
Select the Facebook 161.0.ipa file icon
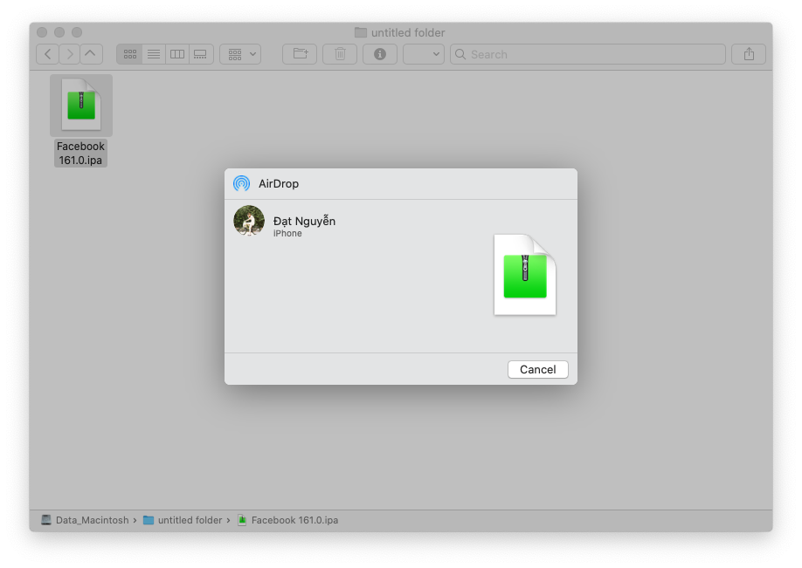point(81,105)
